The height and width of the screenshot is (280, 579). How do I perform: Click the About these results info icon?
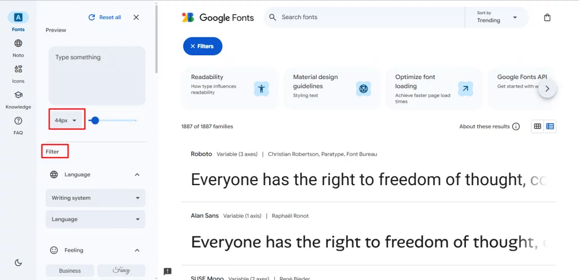(x=516, y=126)
